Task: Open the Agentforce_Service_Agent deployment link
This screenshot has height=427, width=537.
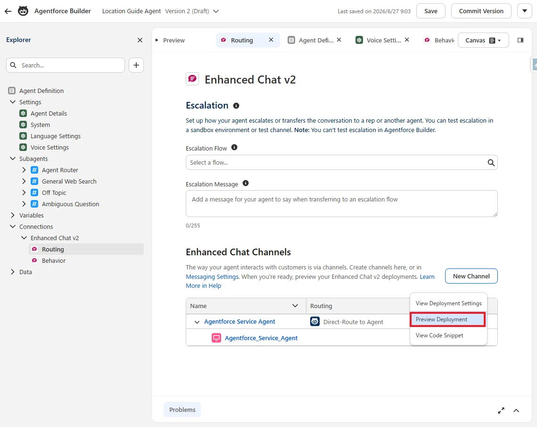Action: tap(261, 338)
